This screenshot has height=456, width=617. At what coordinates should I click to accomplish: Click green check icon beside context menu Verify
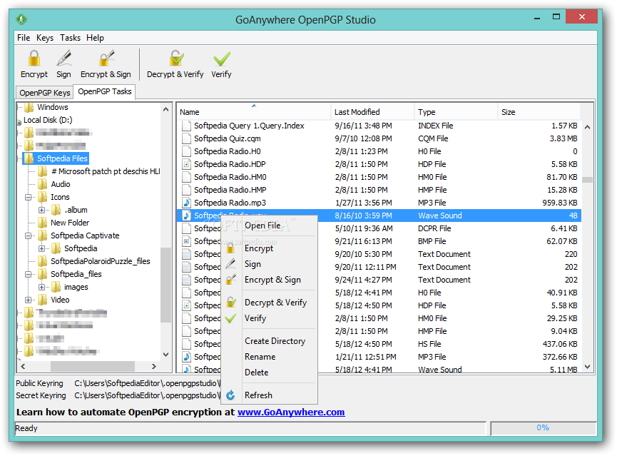pos(230,318)
